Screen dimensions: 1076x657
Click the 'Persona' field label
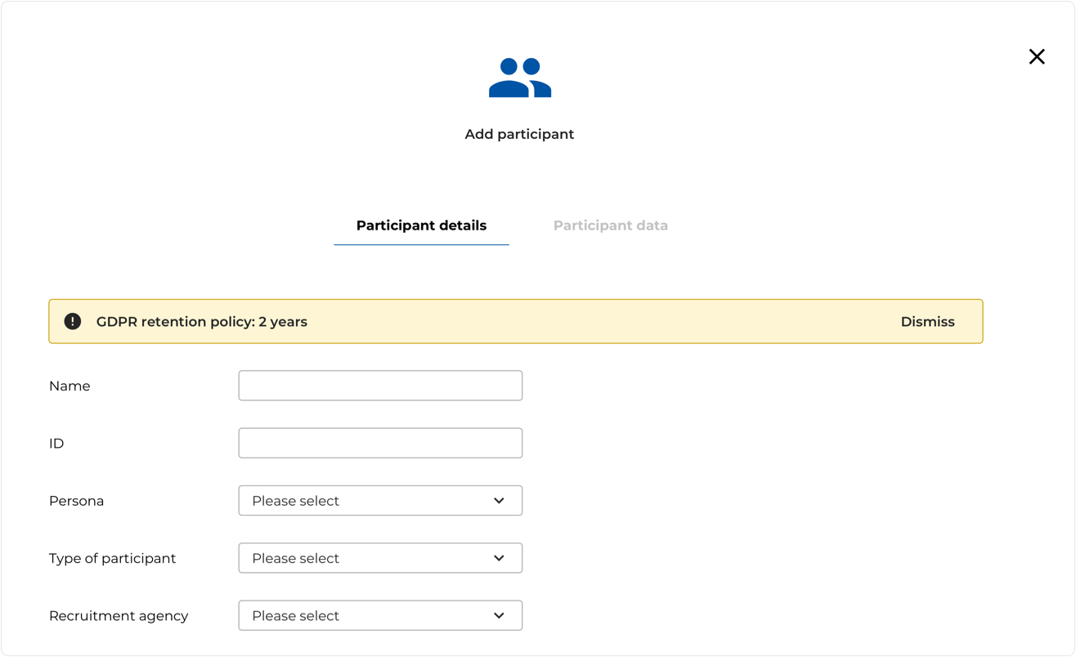(76, 501)
